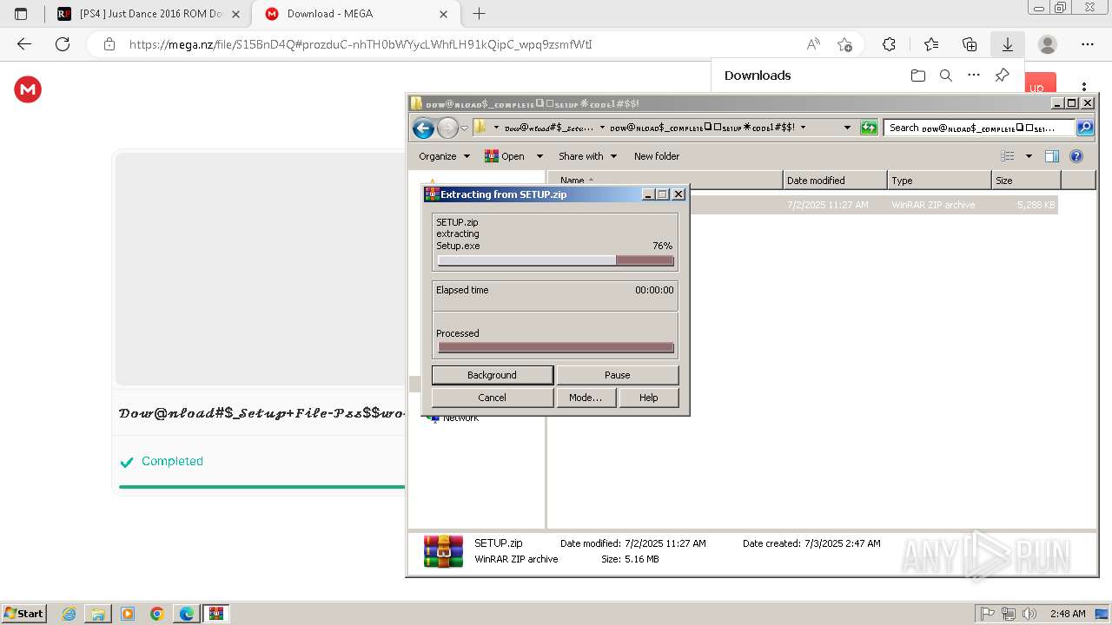The height and width of the screenshot is (625, 1112).
Task: Click the Edge tab actions icon
Action: tap(21, 14)
